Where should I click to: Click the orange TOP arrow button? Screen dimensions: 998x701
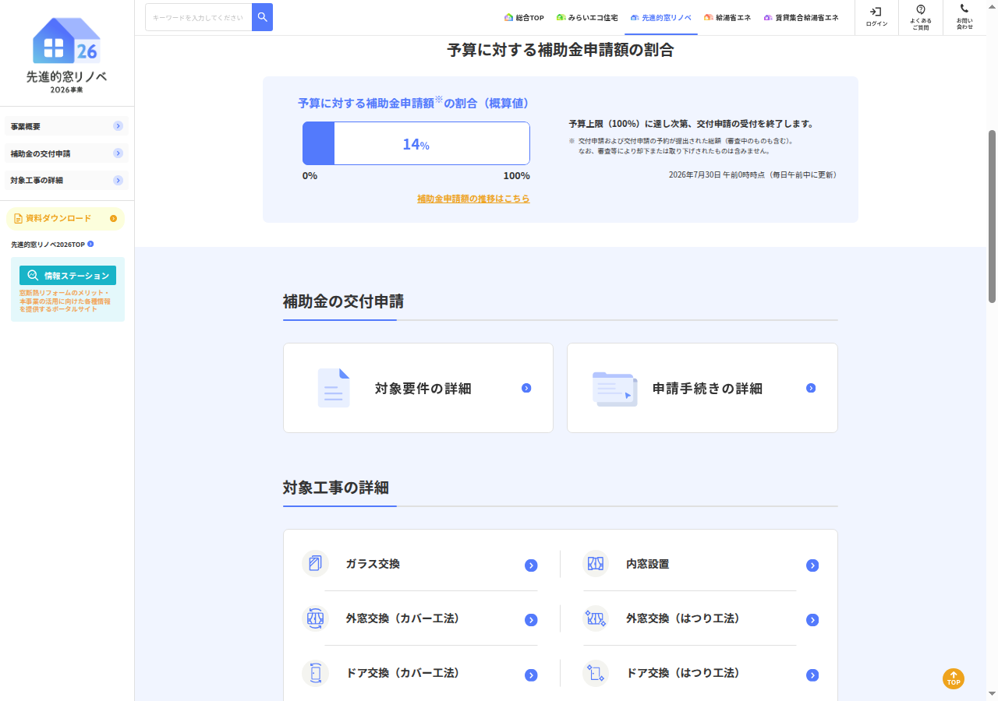(x=954, y=678)
